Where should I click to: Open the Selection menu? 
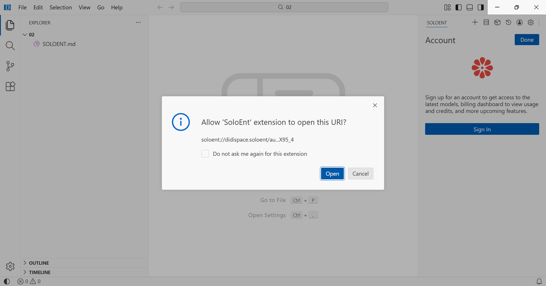61,7
